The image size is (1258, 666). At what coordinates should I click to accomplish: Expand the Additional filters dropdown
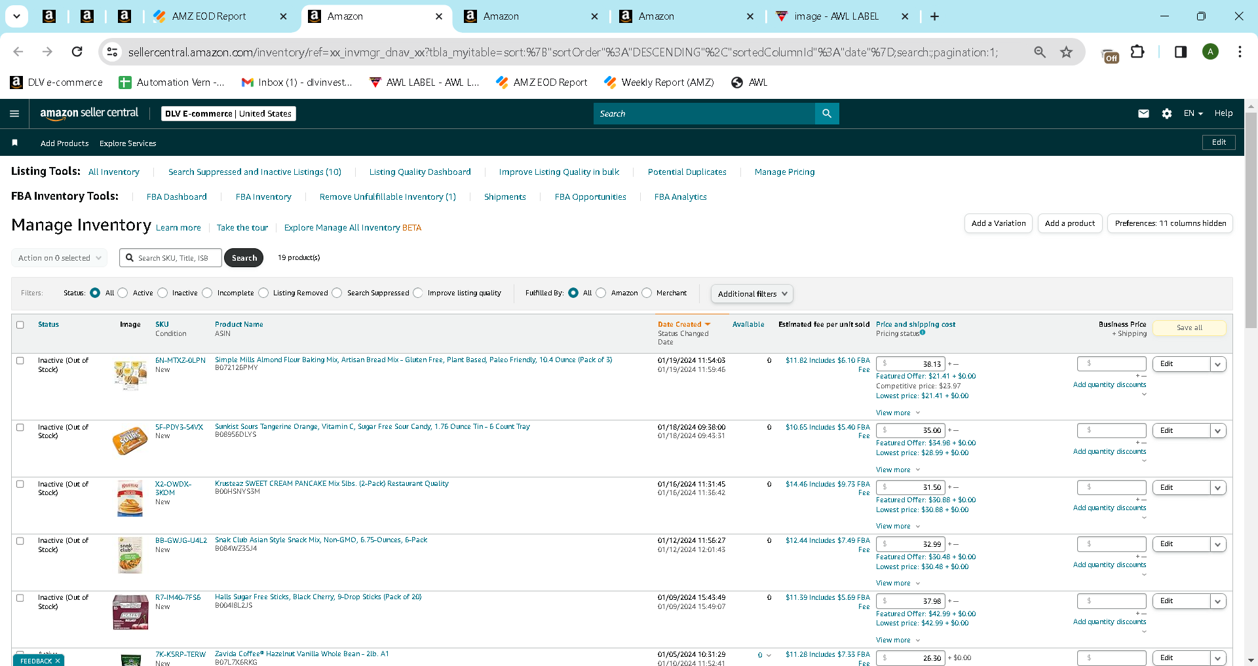[752, 294]
